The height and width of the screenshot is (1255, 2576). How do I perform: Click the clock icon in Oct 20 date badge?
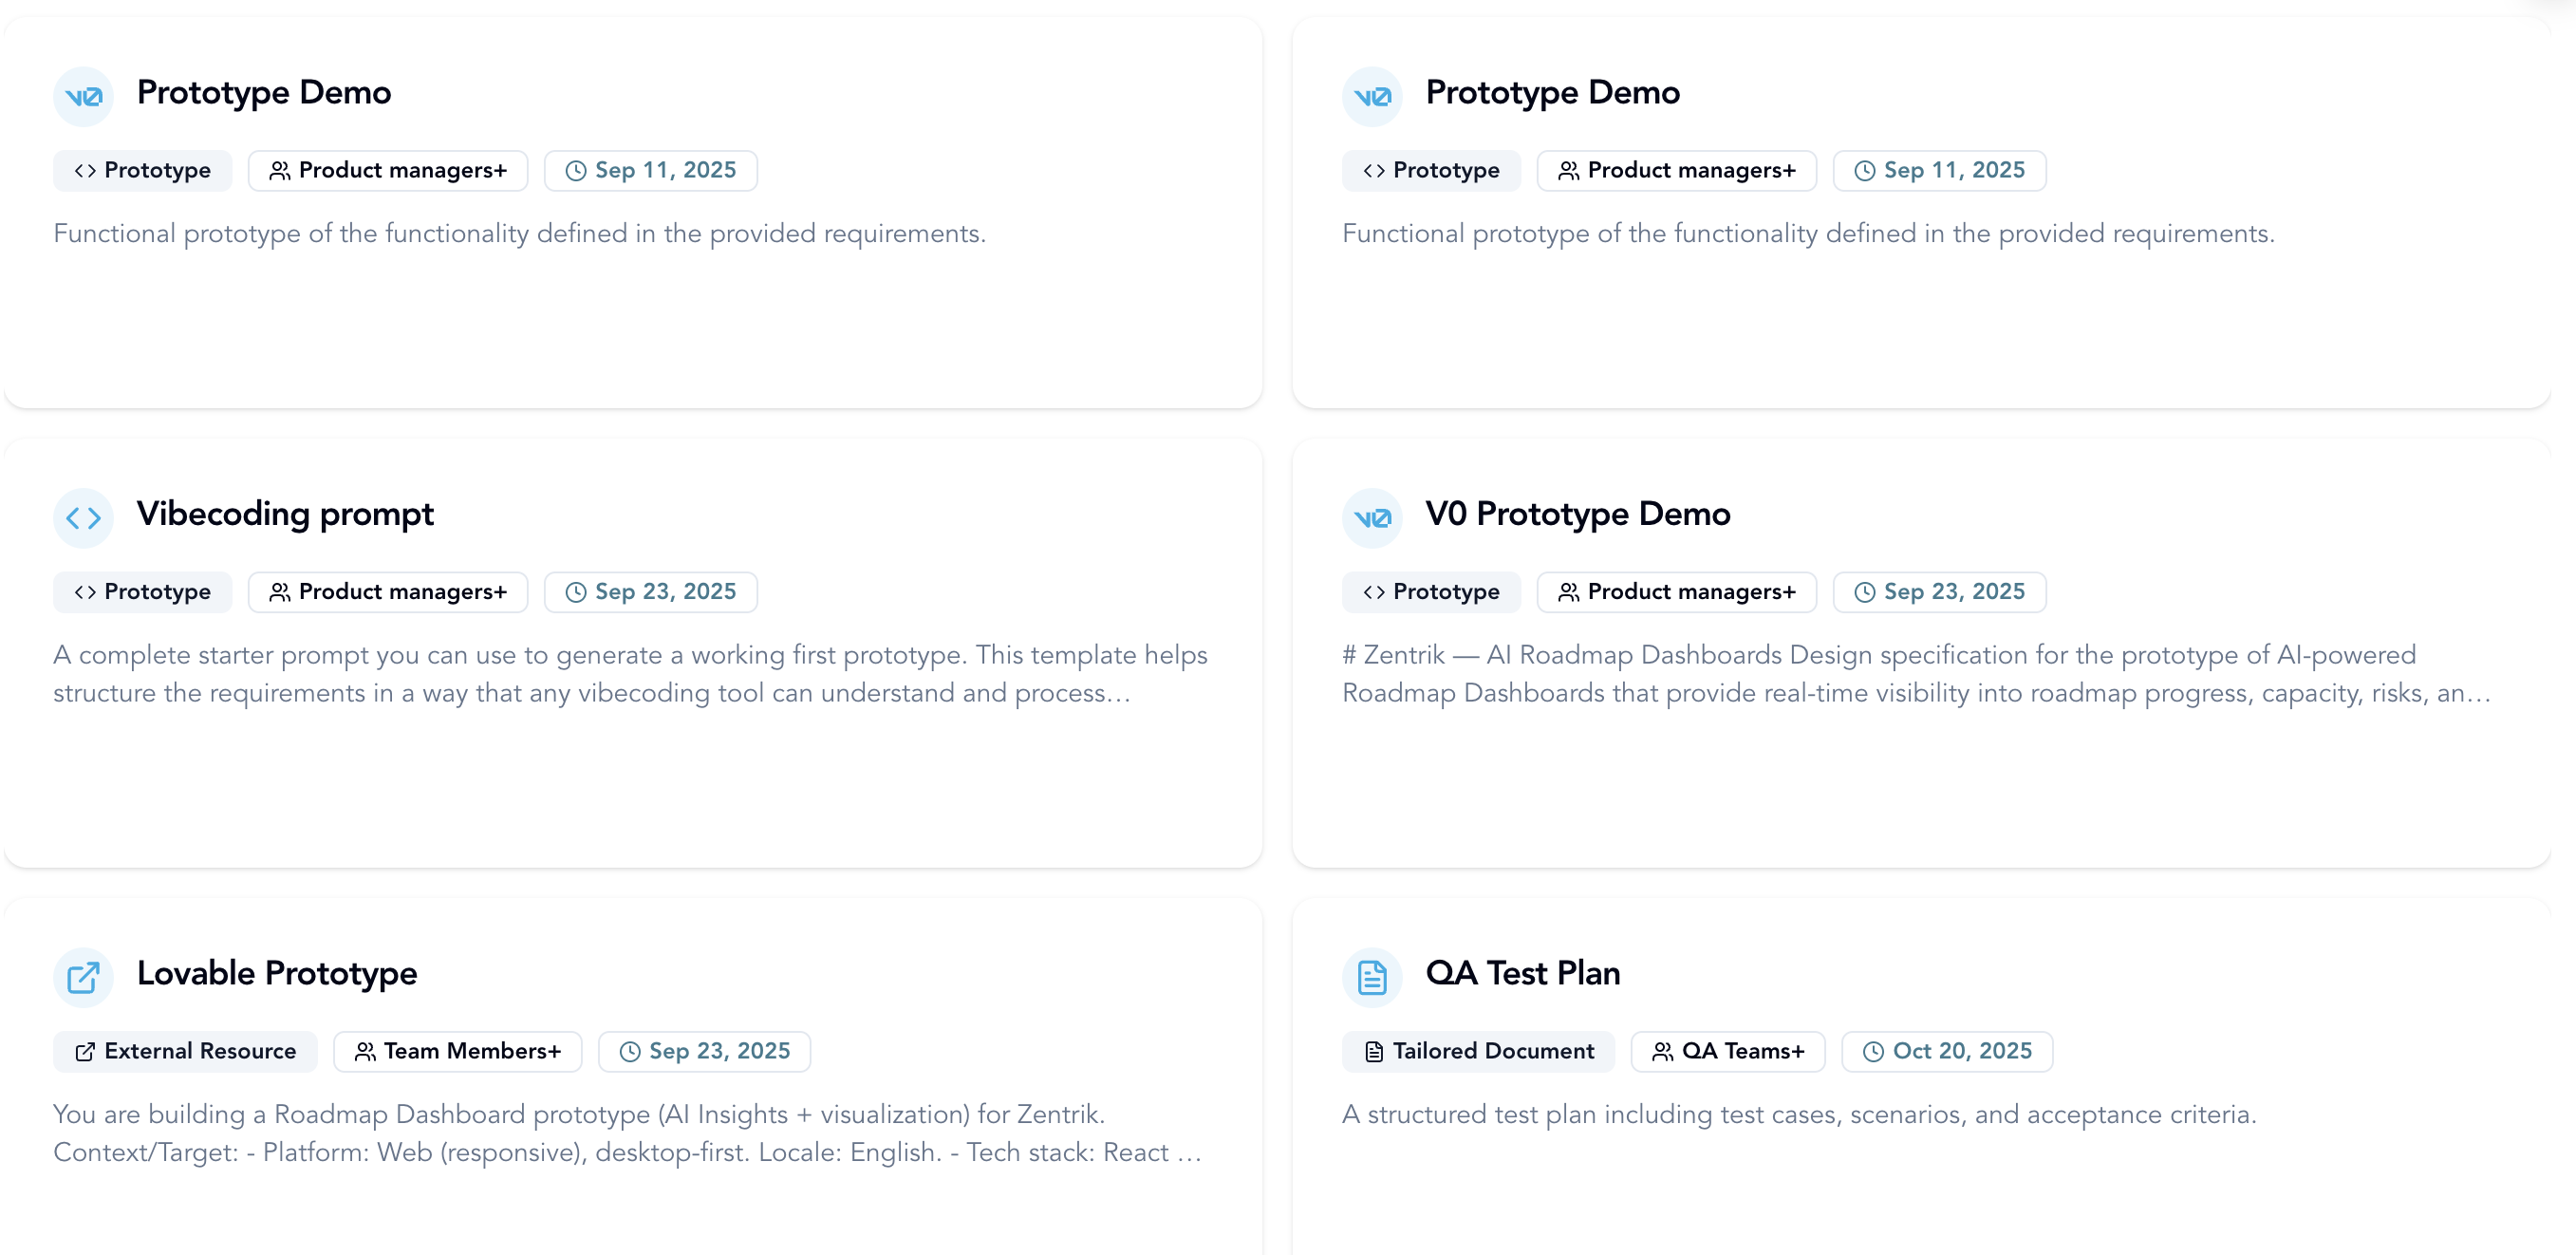1872,1051
